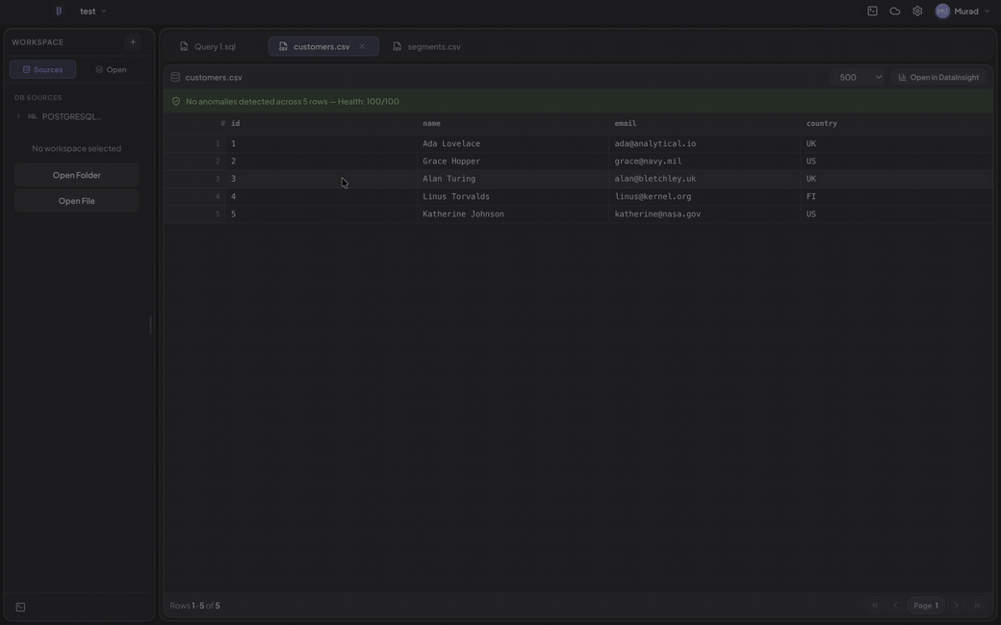Open the 500 row limit dropdown

coord(859,77)
